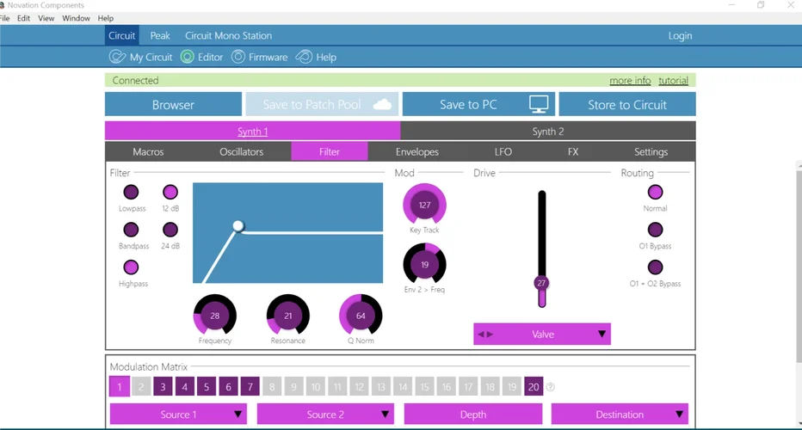Select modulation matrix slot 12
The height and width of the screenshot is (430, 802).
point(359,387)
